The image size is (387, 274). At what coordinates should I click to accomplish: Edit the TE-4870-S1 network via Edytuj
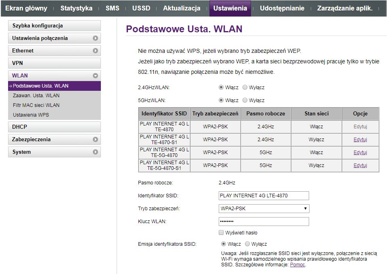(x=360, y=140)
